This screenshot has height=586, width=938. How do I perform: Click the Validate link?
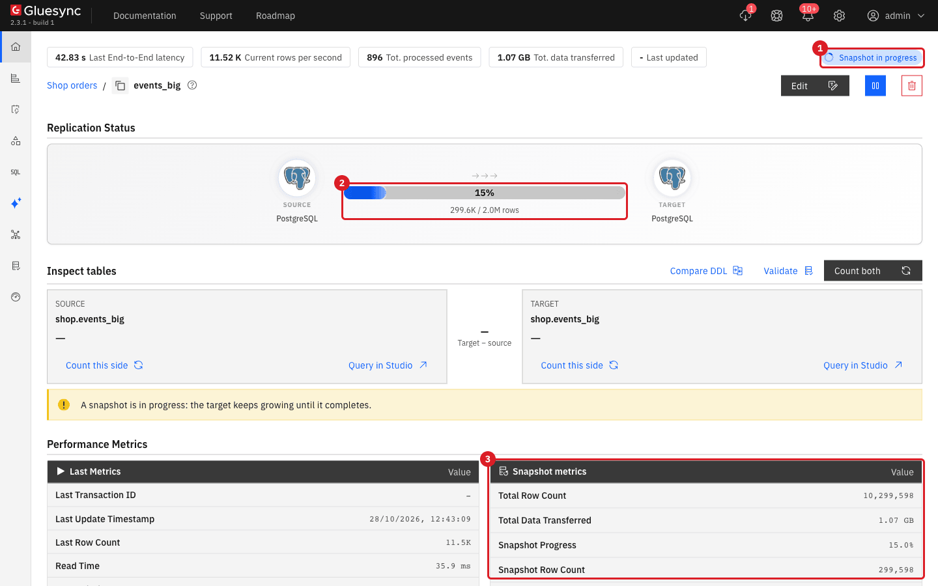(x=788, y=271)
